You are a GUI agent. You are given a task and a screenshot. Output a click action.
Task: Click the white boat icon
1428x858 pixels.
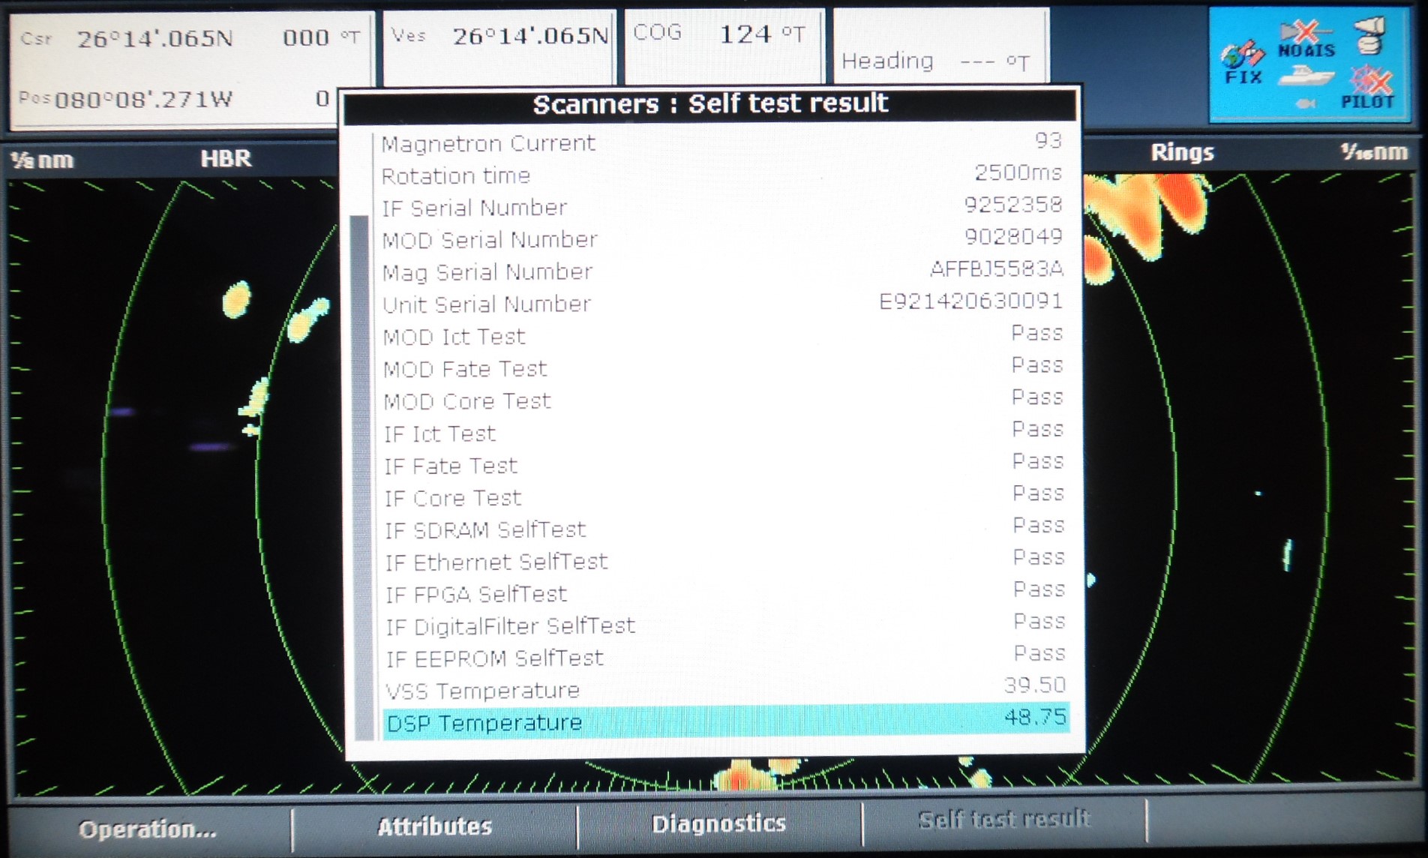point(1306,76)
